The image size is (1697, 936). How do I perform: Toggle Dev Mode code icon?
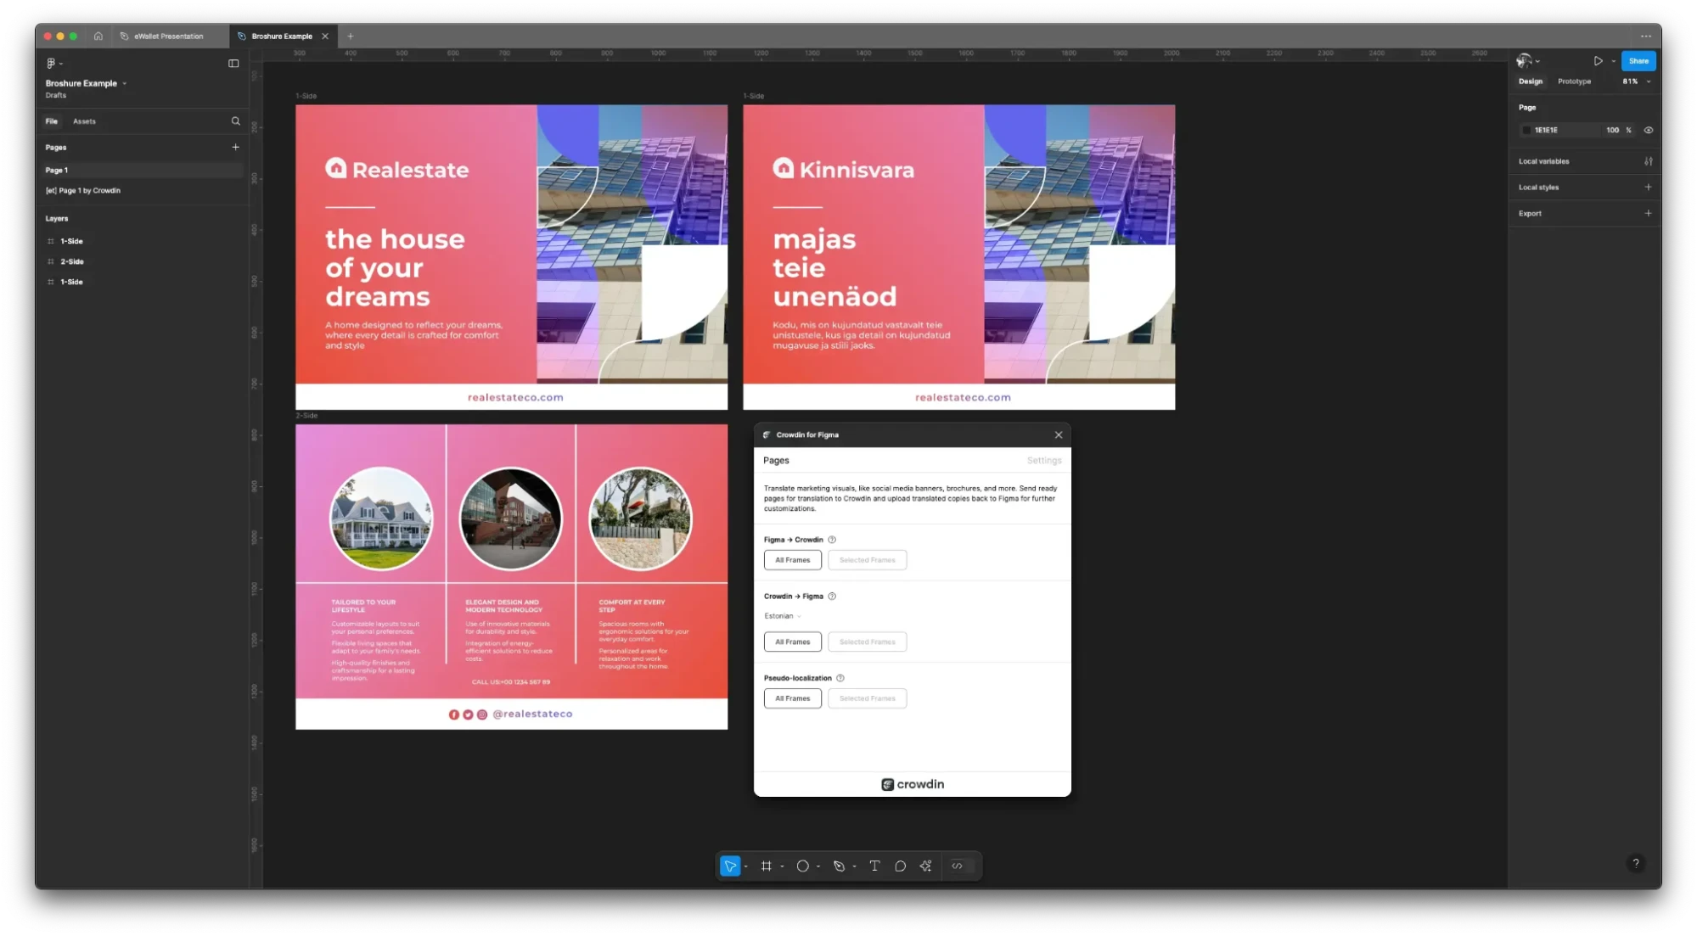click(x=957, y=866)
